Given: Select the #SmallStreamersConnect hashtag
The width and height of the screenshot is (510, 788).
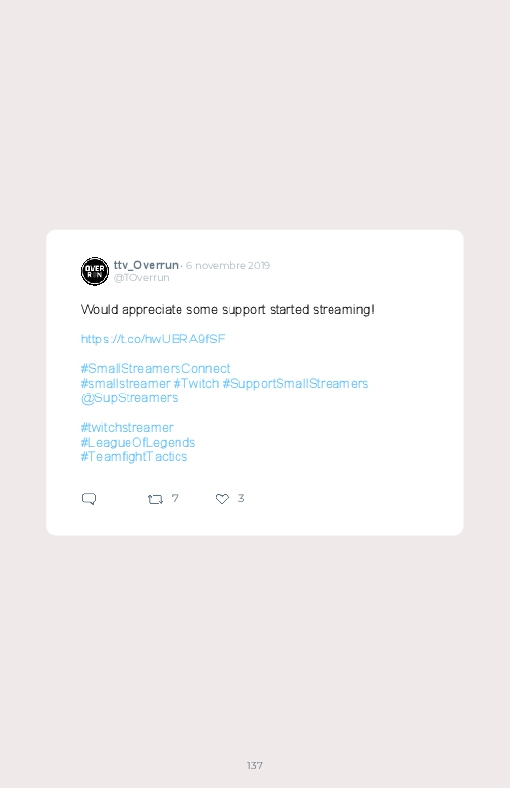Looking at the screenshot, I should [x=155, y=368].
